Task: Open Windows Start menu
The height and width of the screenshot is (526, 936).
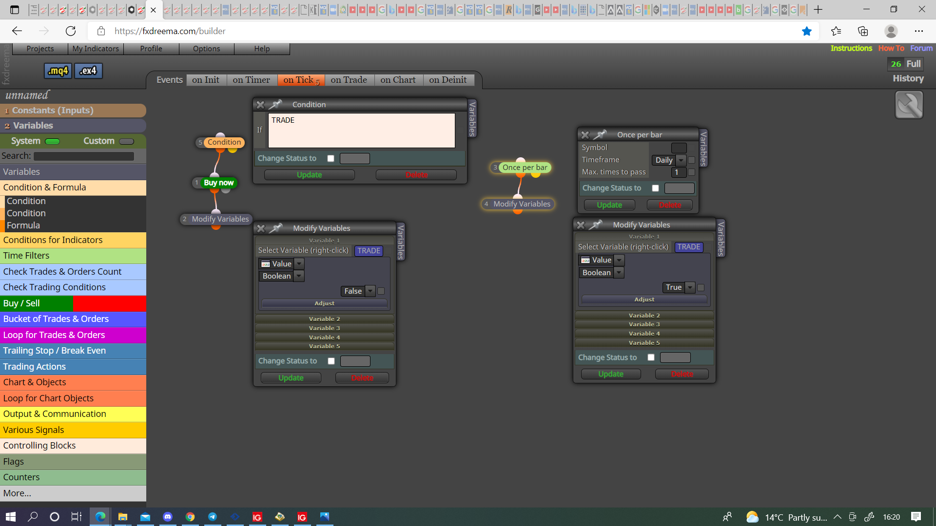Action: click(x=11, y=517)
